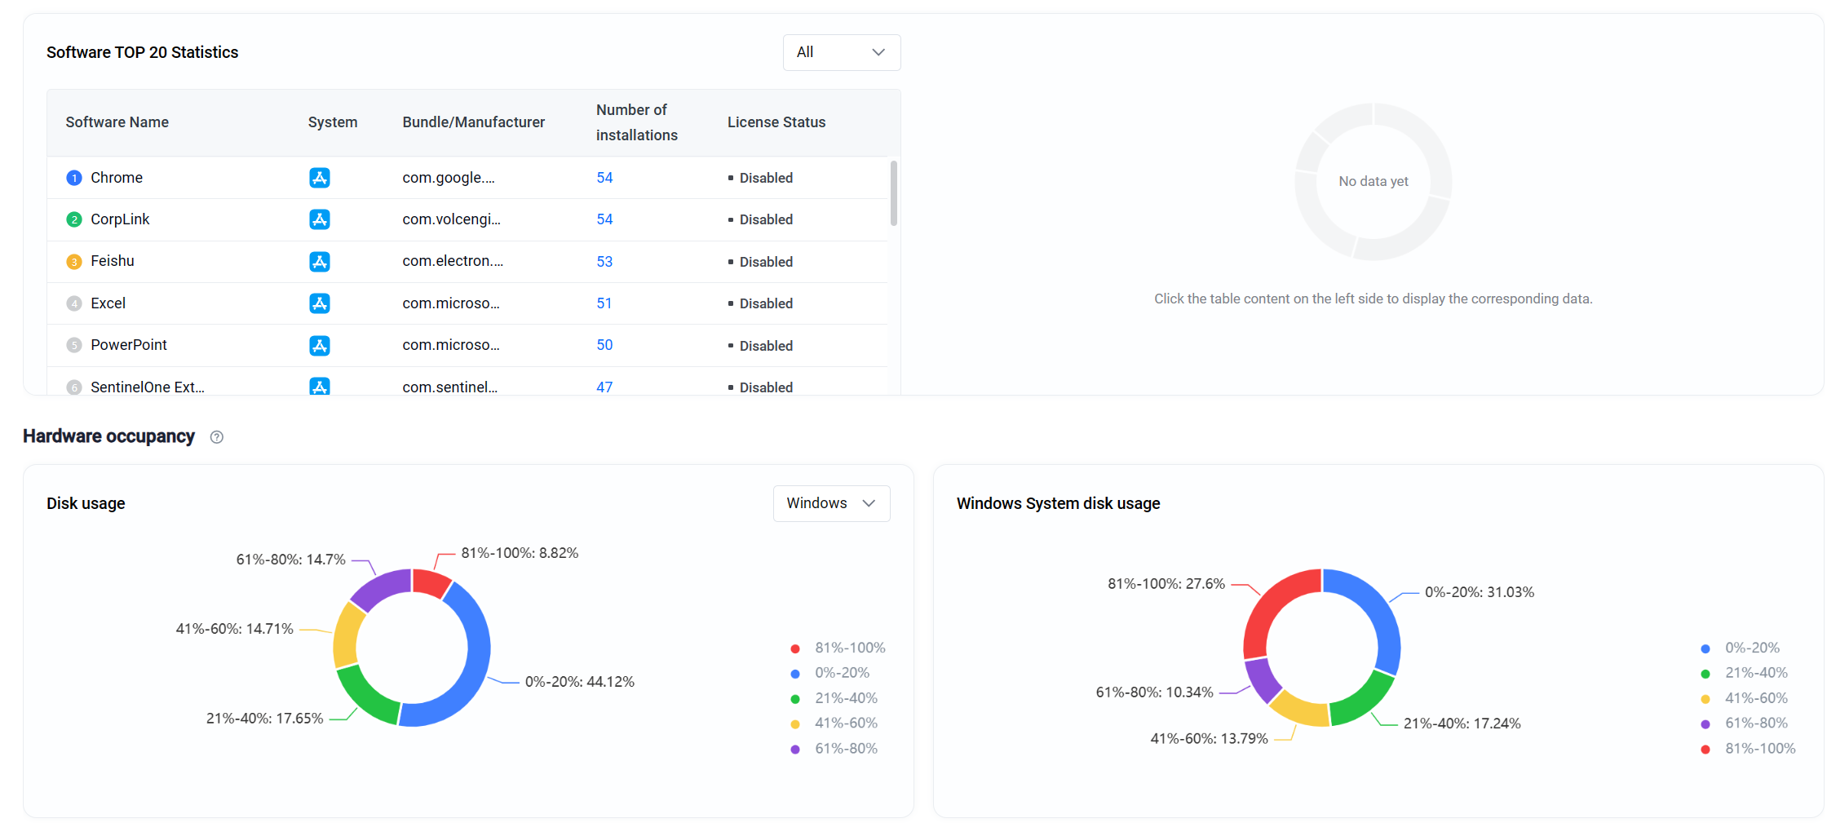Toggle 0%-20% legend in Disk usage
The height and width of the screenshot is (823, 1827).
pos(830,673)
